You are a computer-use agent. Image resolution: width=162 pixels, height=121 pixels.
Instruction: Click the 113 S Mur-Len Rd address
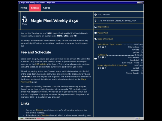[117, 21]
